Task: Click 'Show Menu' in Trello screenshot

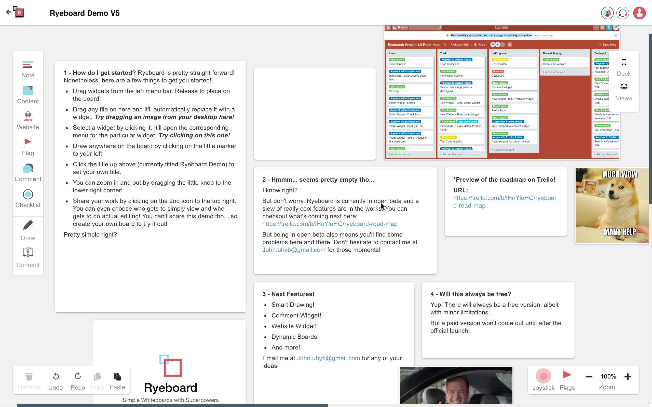Action: point(609,45)
